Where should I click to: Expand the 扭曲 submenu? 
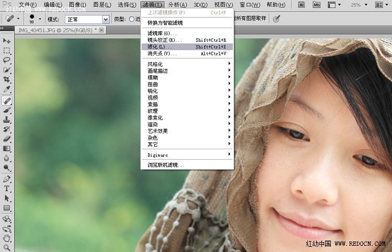point(188,84)
